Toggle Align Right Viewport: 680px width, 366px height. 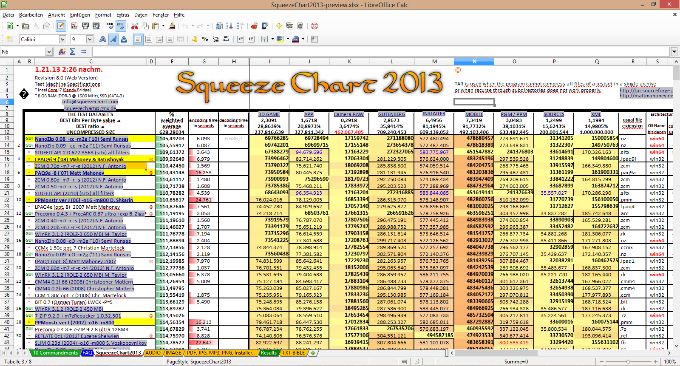pos(159,39)
